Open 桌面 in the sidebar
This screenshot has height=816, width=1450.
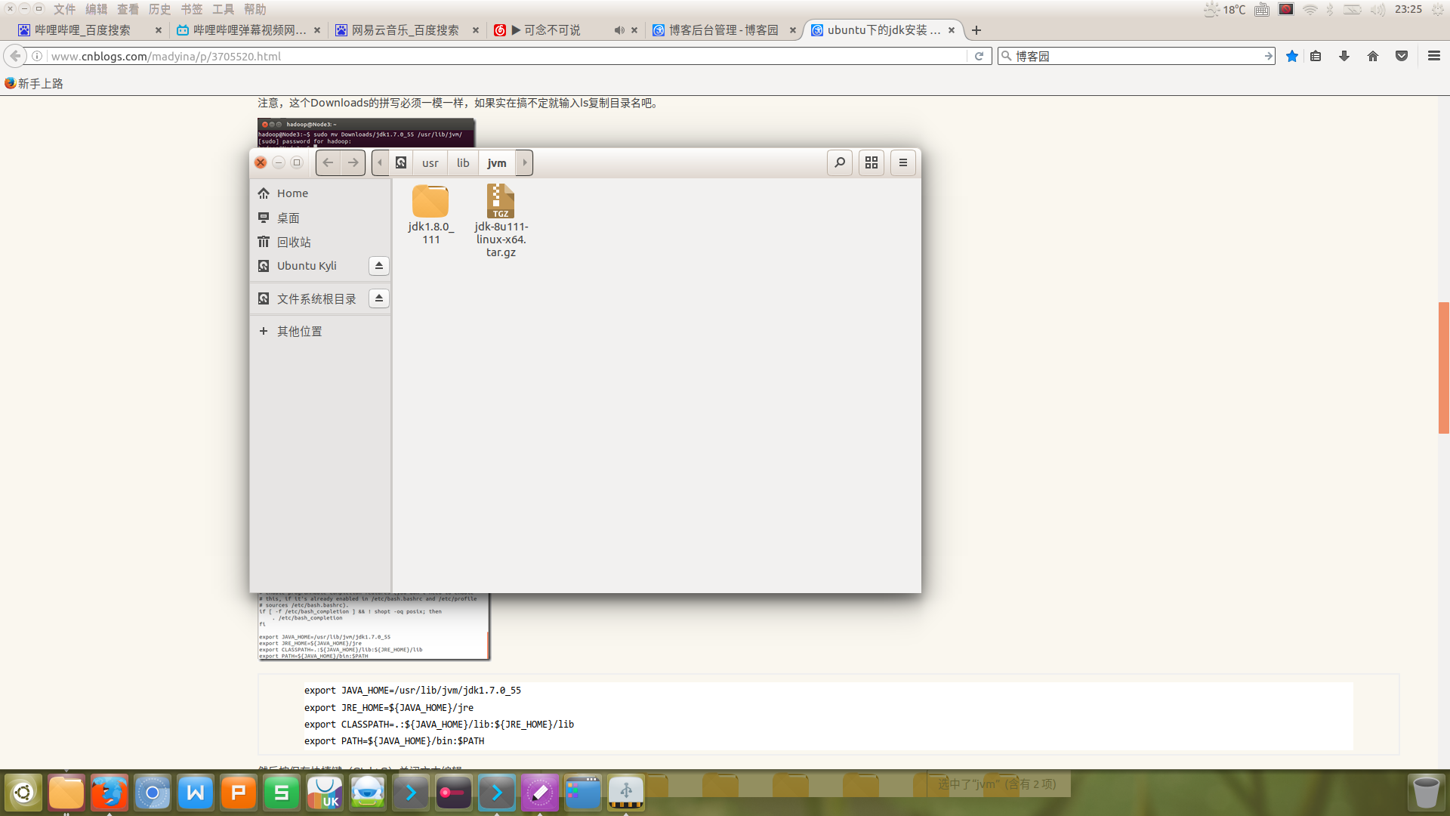tap(320, 218)
